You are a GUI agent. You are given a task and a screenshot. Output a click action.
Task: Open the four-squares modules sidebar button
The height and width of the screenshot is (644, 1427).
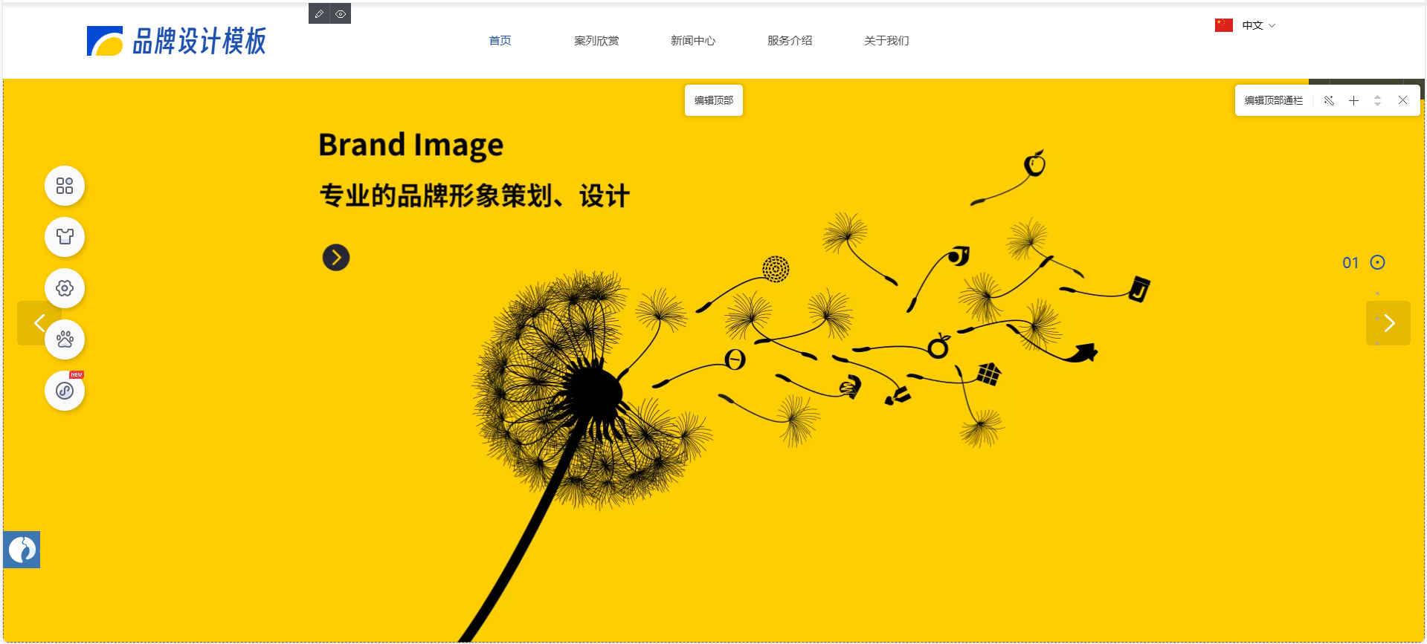tap(65, 186)
